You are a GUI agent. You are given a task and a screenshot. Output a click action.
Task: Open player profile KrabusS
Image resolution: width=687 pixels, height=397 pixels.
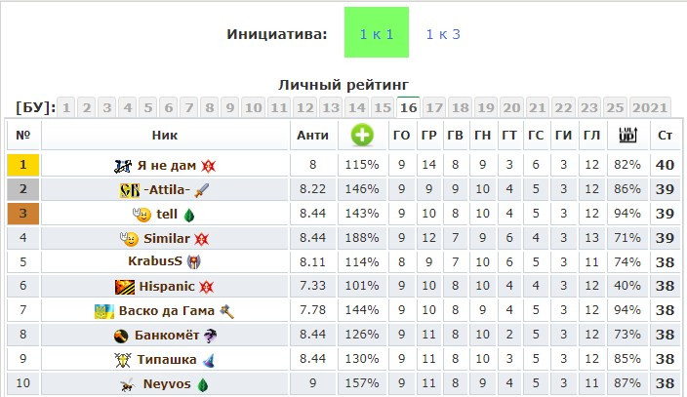click(x=154, y=261)
